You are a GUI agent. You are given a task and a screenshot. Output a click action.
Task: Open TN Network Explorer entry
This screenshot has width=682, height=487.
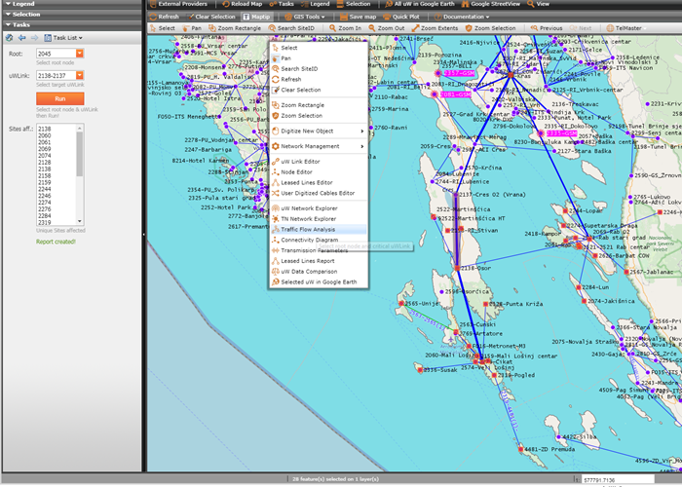point(319,219)
